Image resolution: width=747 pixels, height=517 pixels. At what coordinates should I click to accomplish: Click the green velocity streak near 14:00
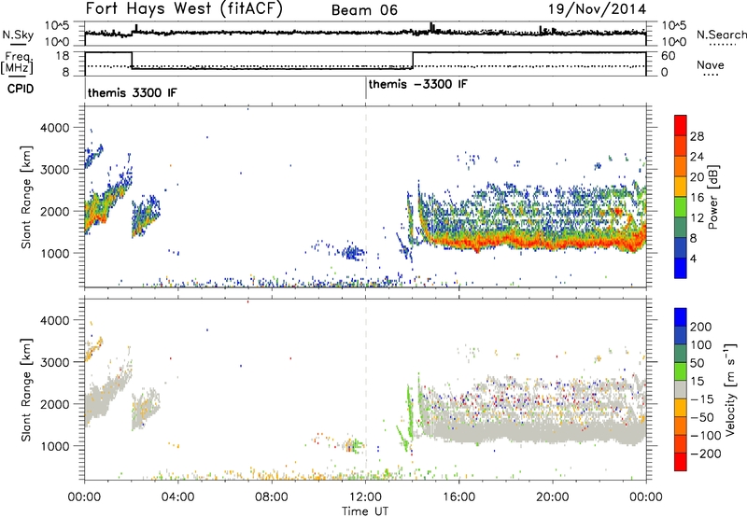tap(409, 414)
